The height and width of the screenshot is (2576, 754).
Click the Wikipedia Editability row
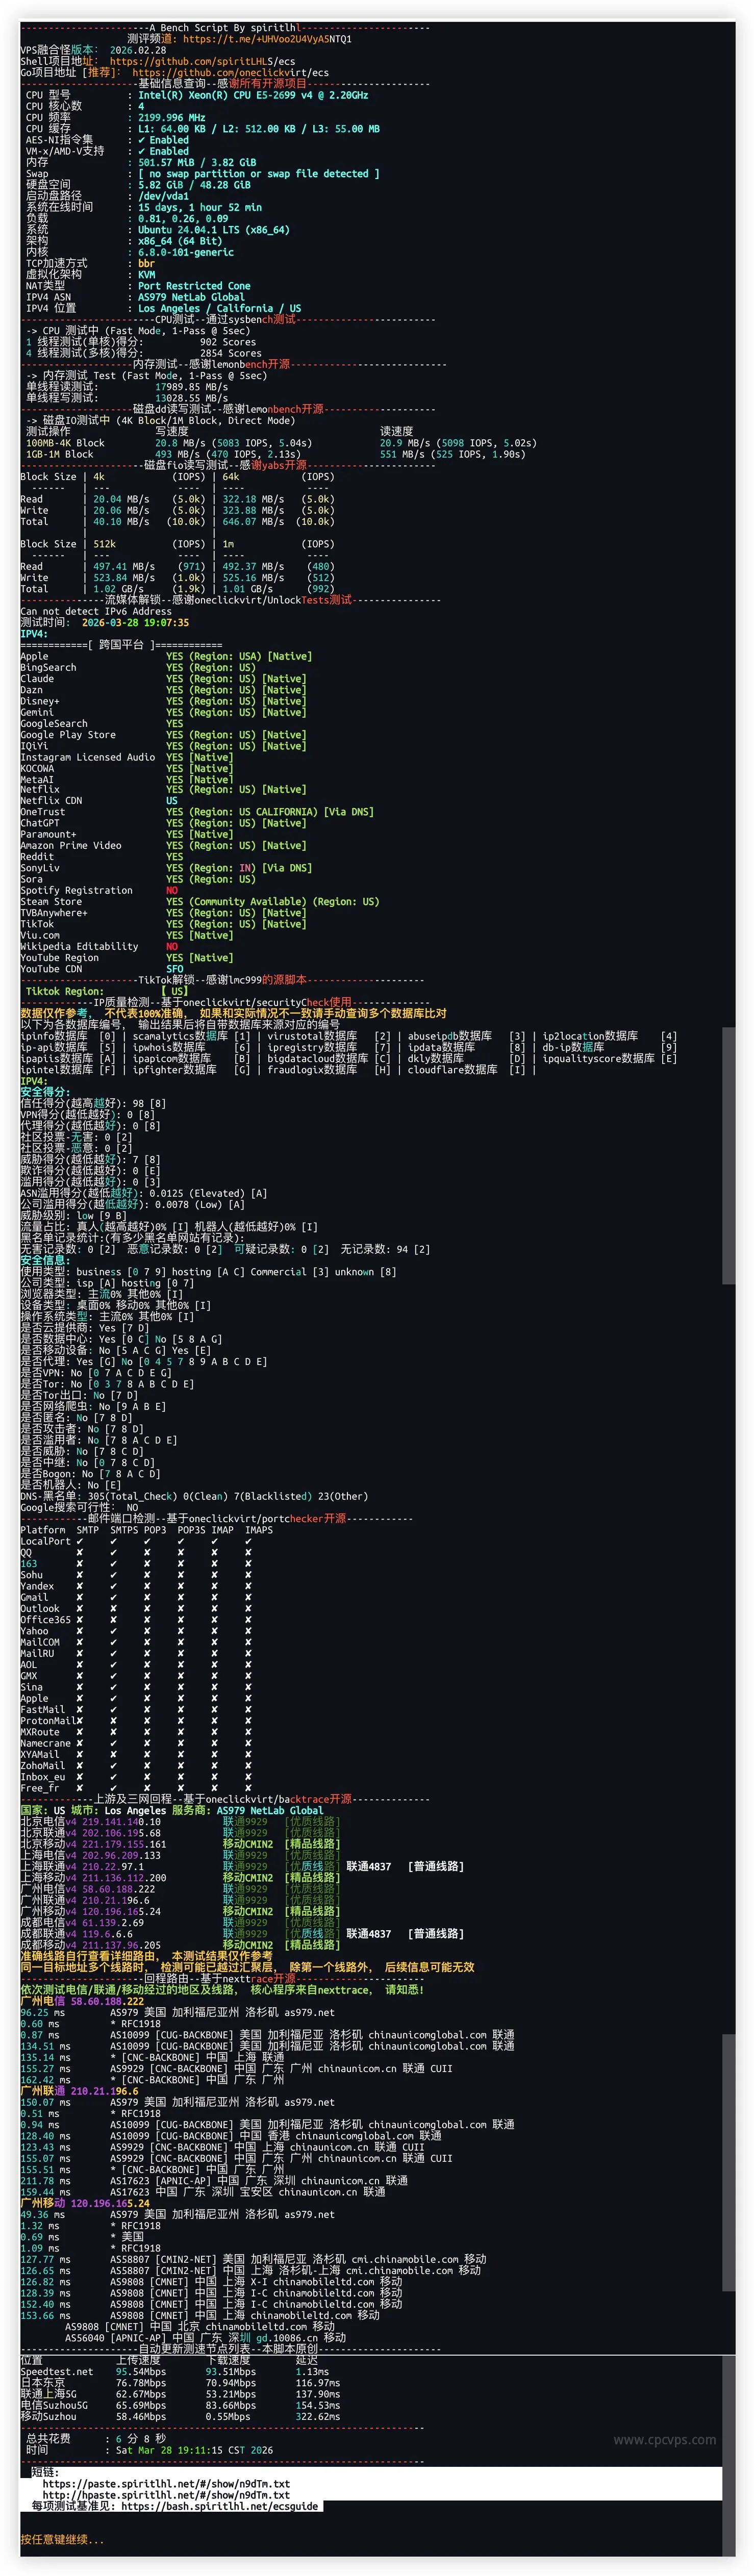point(99,946)
